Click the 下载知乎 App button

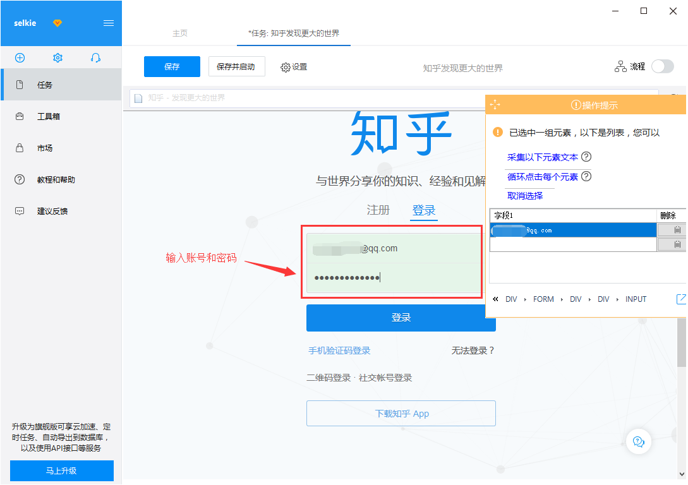coord(401,413)
